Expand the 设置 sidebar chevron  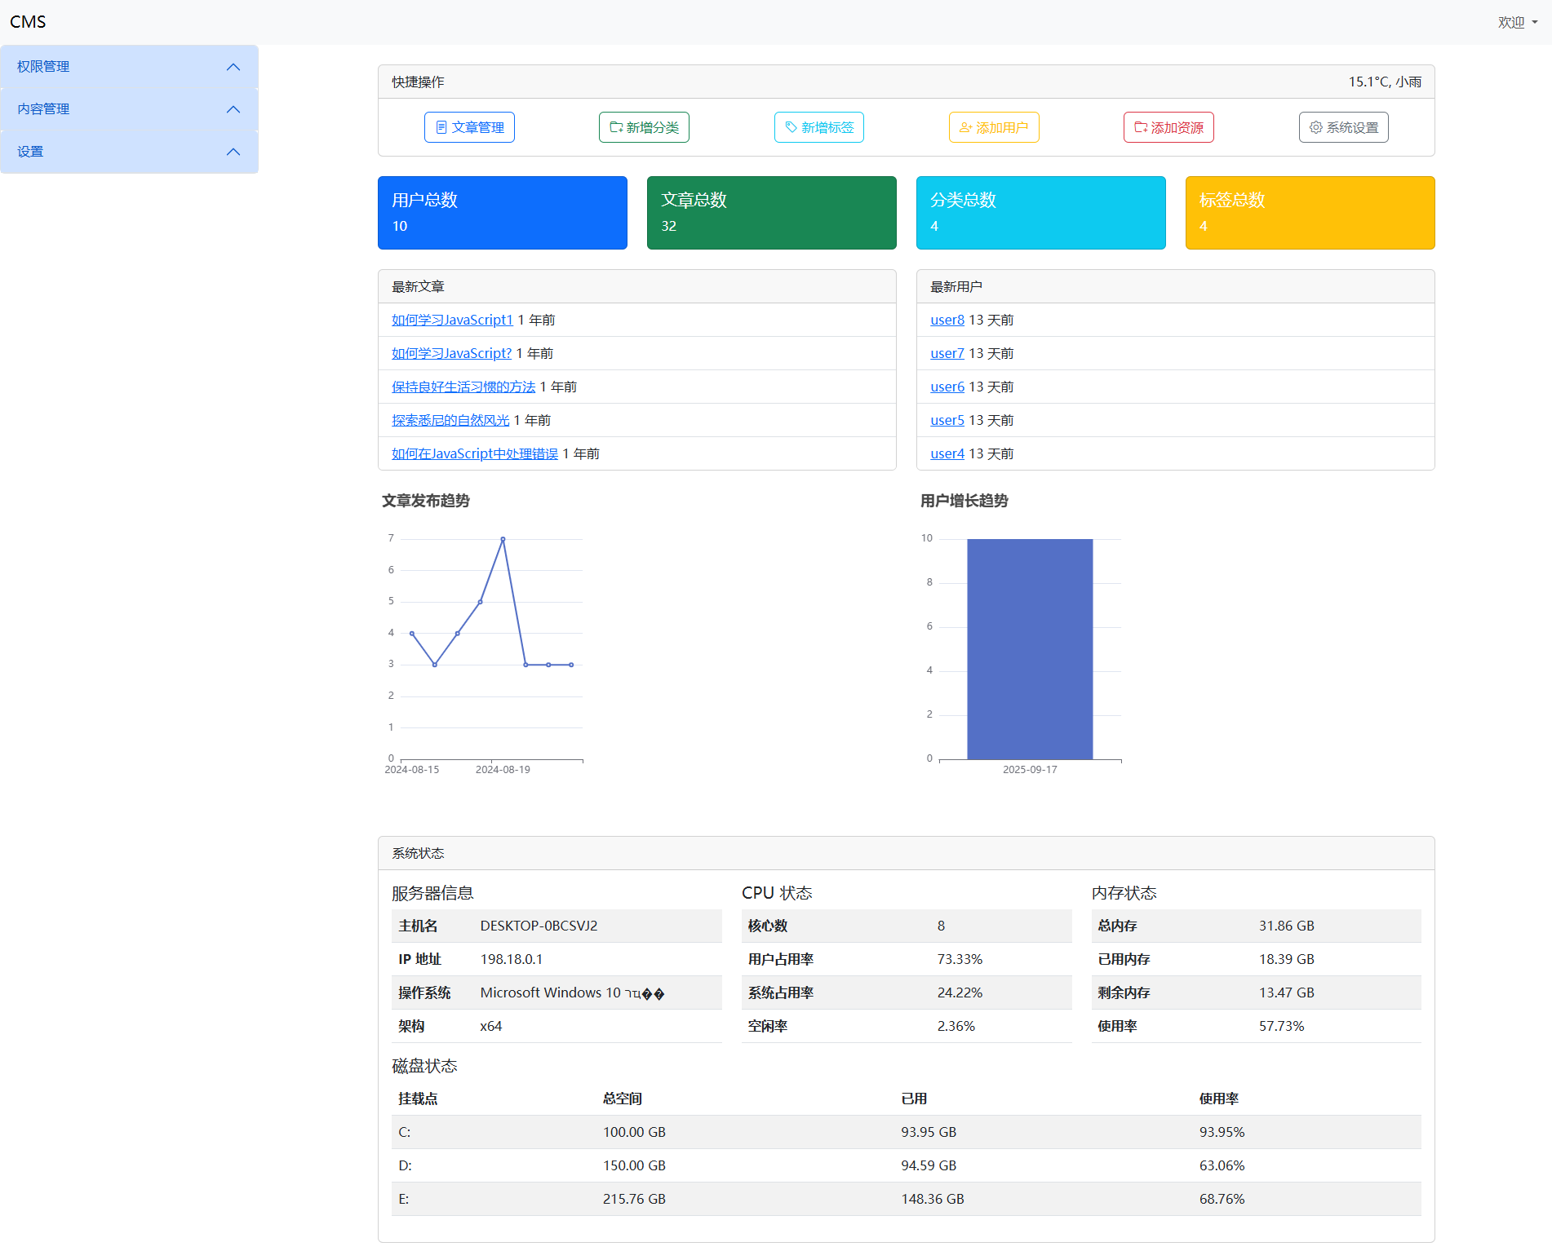pos(233,152)
